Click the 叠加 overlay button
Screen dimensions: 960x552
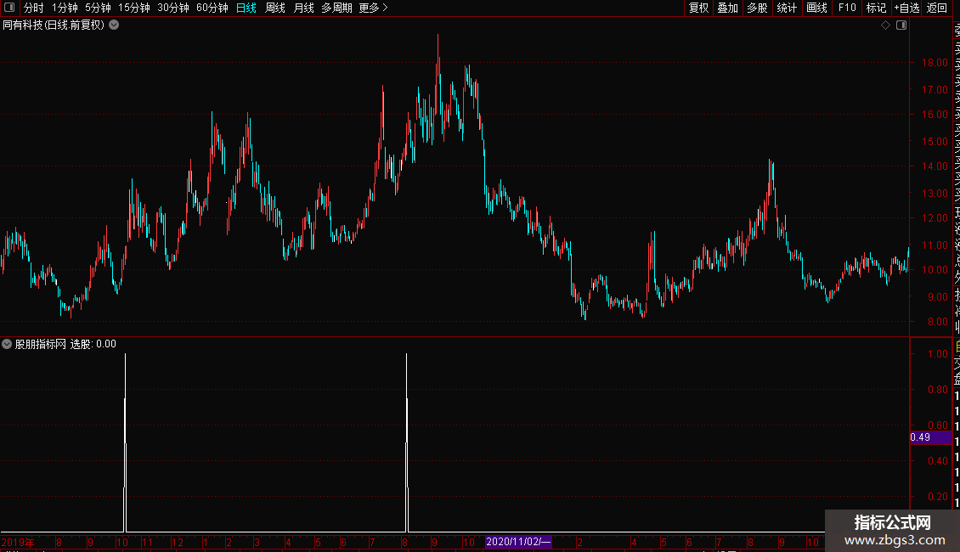pyautogui.click(x=728, y=8)
